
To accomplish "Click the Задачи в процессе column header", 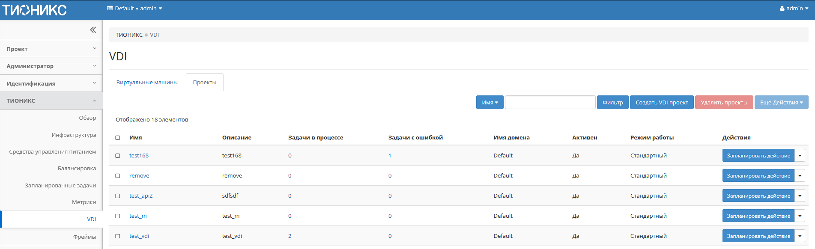I will click(316, 137).
